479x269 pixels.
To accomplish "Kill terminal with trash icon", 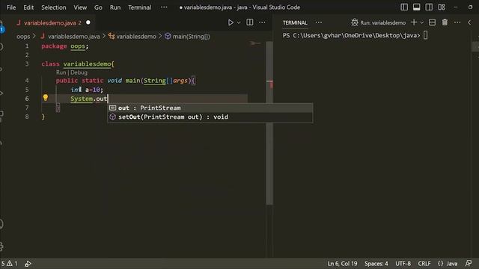I will pyautogui.click(x=445, y=22).
